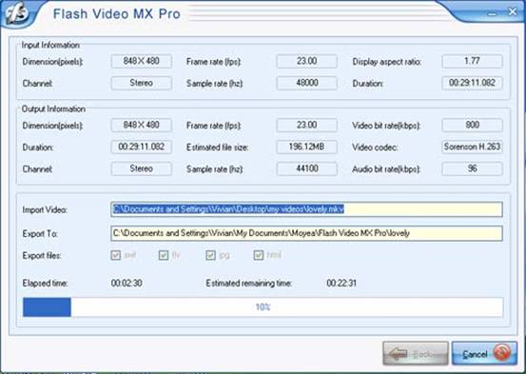This screenshot has height=374, width=526.
Task: Click the Flash Video MX Pro logo icon
Action: (x=16, y=13)
